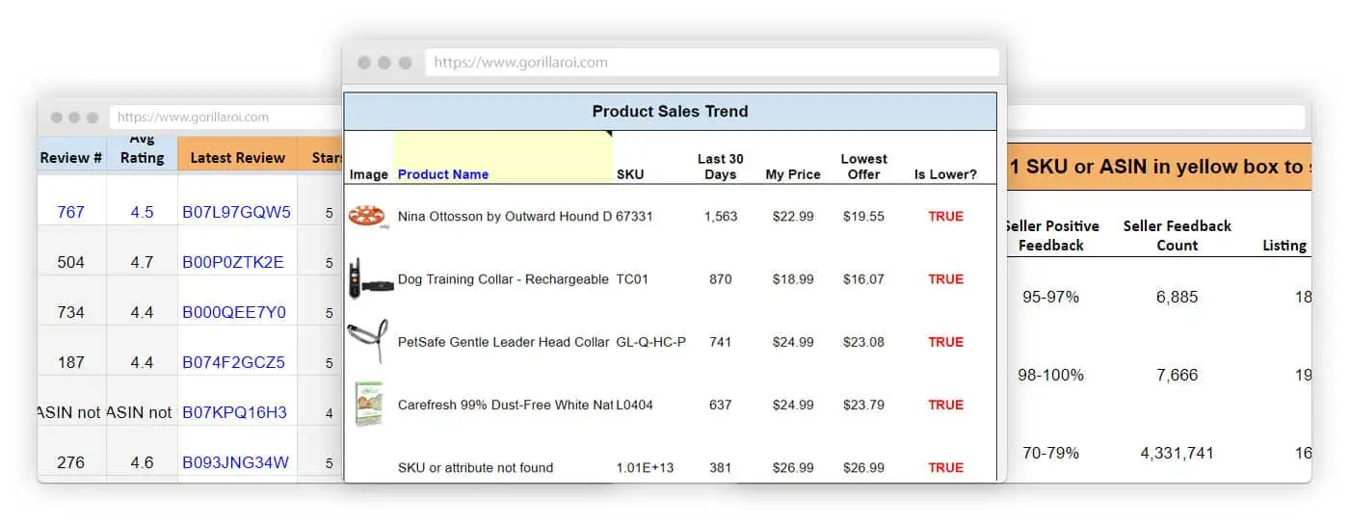Click feedback count 7,666
This screenshot has height=524, width=1349.
point(1177,375)
